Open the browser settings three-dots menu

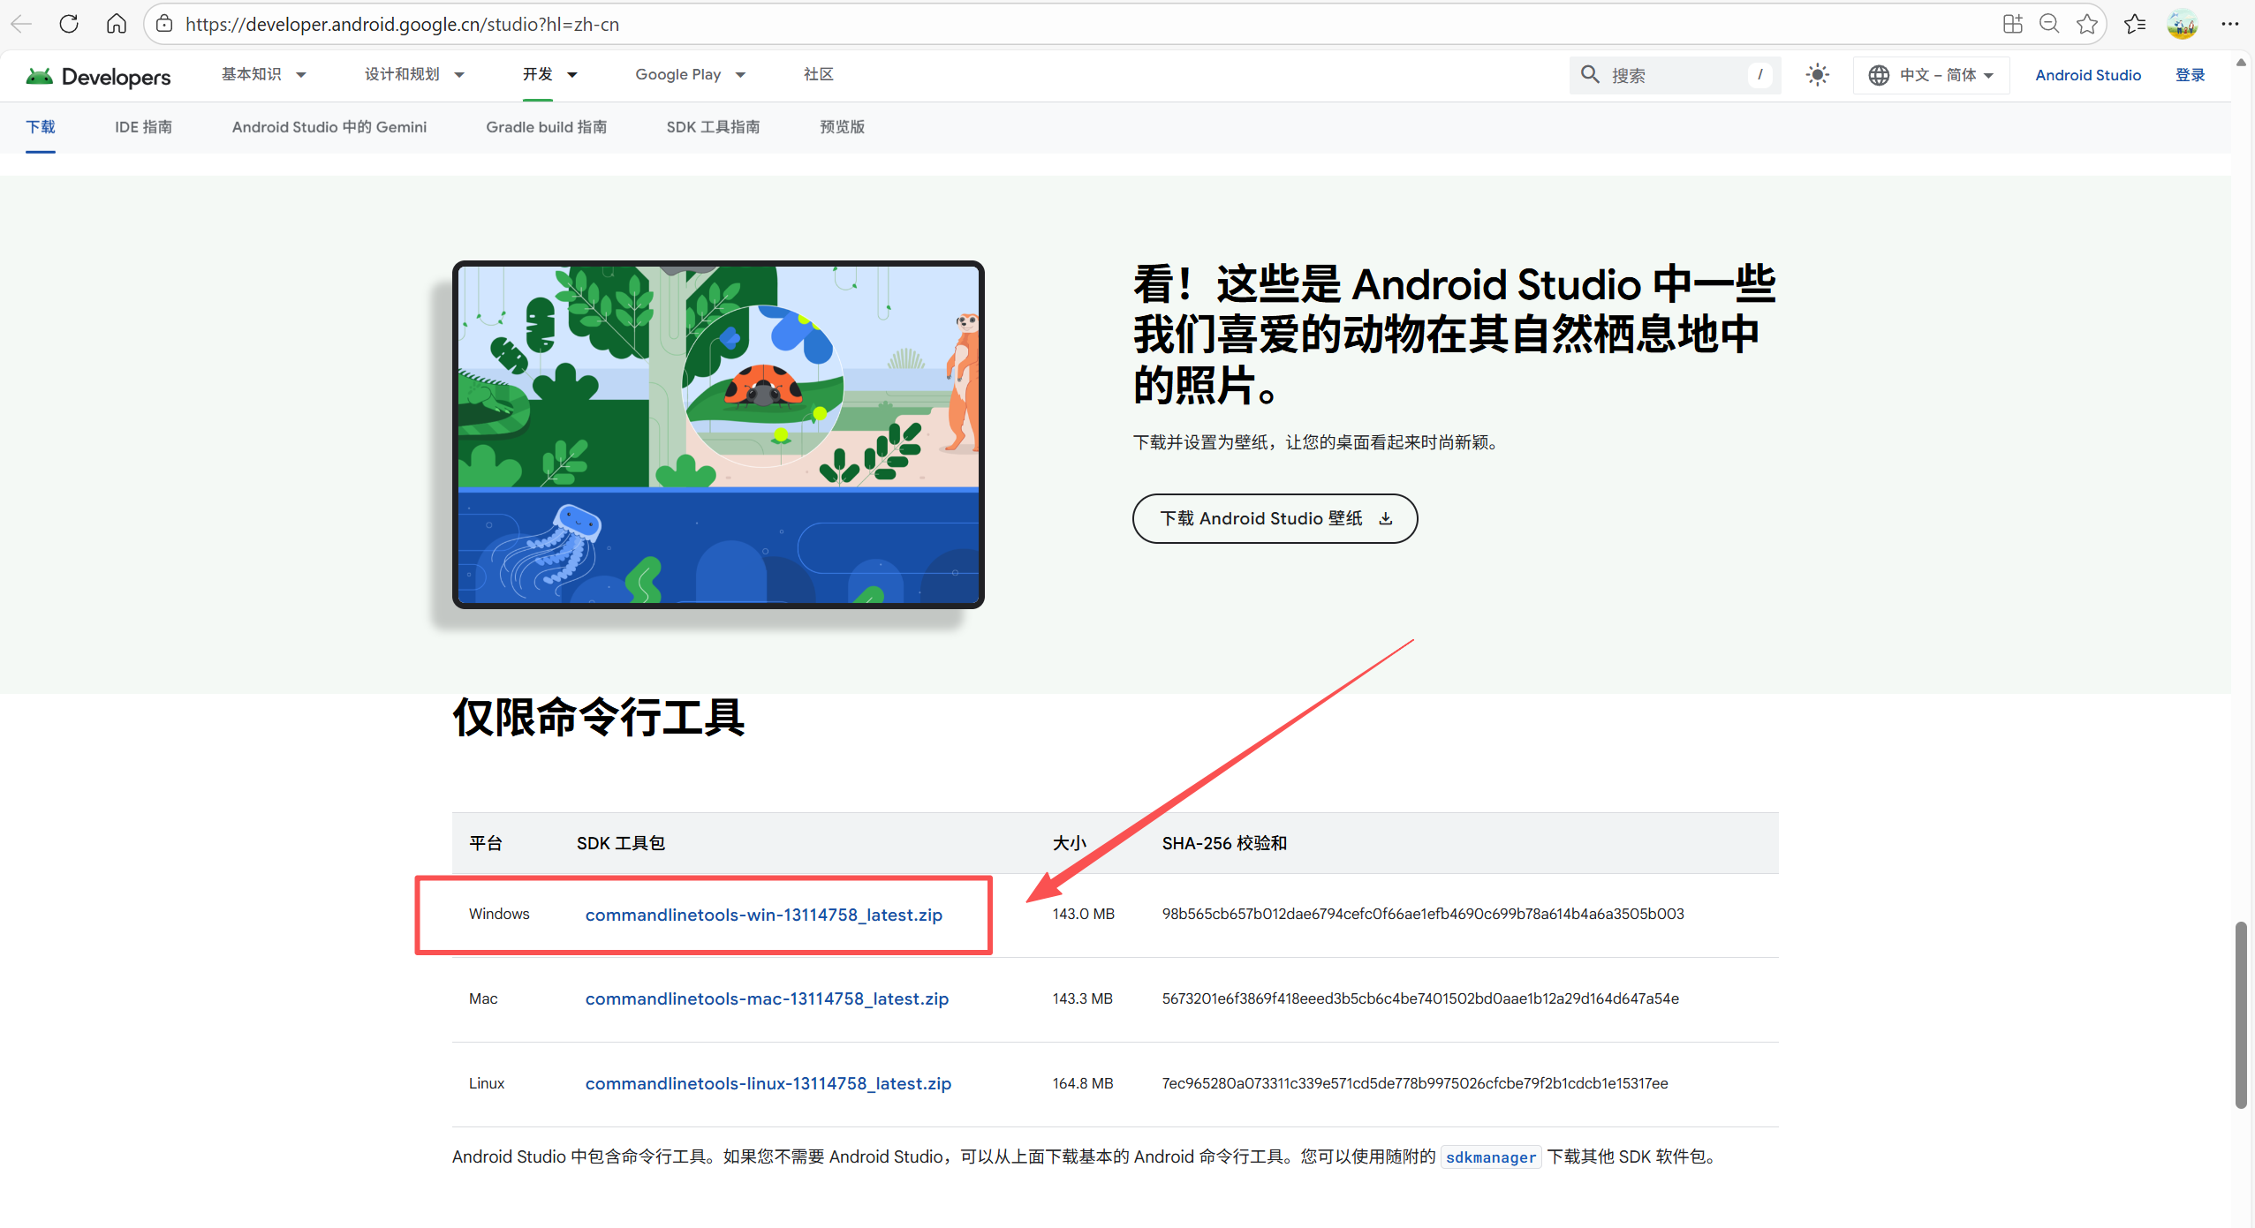pyautogui.click(x=2229, y=24)
